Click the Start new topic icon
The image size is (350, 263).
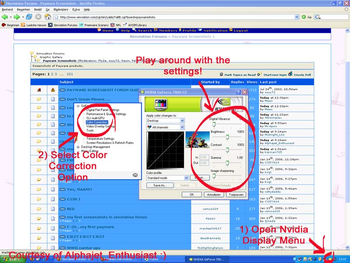click(259, 74)
